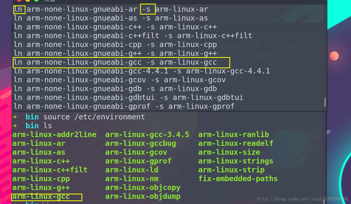Click the 'ln arm-none-linux-gnueabi-as -s arm-linux-as' line
This screenshot has height=204, width=351.
coord(111,18)
